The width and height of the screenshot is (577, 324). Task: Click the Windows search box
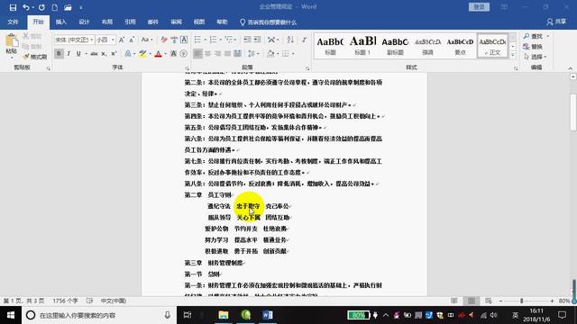click(99, 315)
